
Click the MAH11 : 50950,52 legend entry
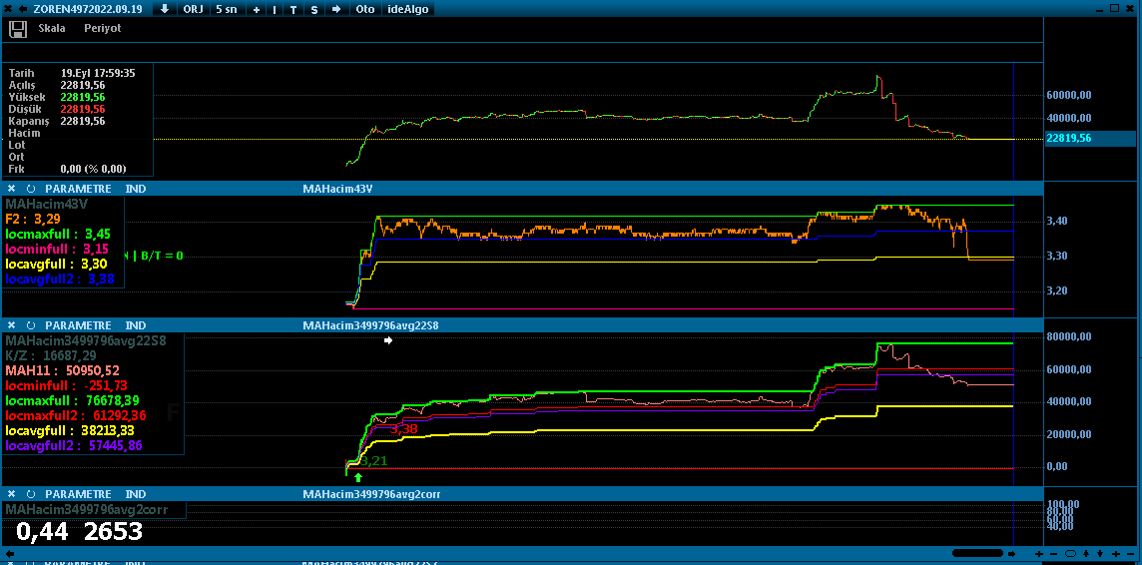click(62, 370)
